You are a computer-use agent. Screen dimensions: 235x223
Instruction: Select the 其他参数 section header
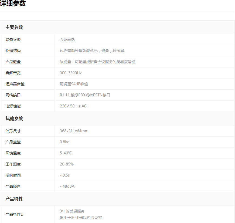pos(14,119)
